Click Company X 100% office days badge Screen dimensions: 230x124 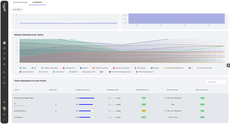coord(202,117)
